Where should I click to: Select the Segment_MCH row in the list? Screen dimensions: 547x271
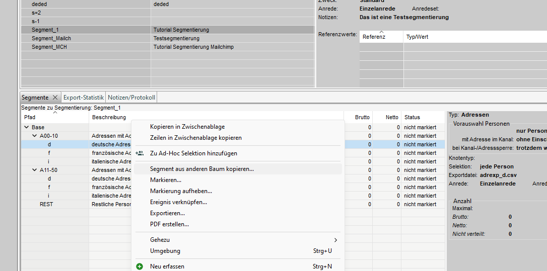[x=49, y=47]
